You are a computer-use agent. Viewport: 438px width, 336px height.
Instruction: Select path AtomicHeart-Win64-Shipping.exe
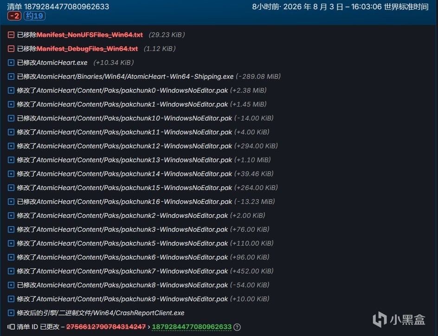tap(135, 76)
